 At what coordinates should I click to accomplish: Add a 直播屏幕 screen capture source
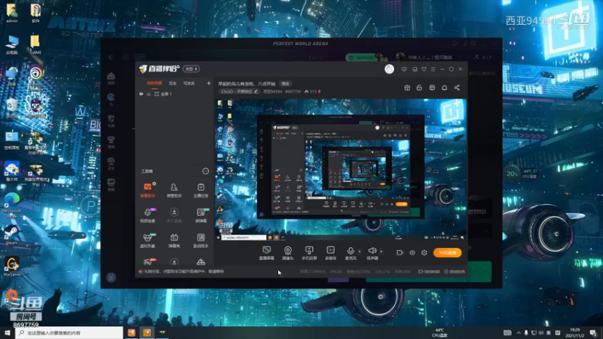pyautogui.click(x=266, y=253)
